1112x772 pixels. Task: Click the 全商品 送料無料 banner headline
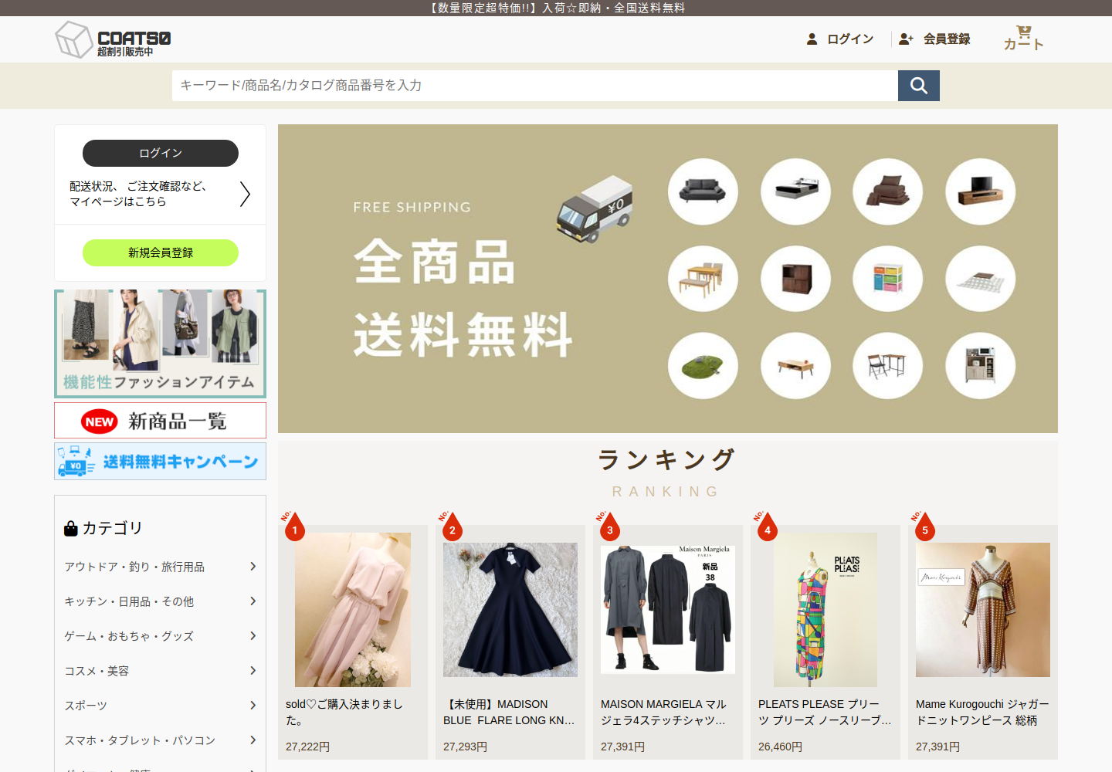click(463, 297)
